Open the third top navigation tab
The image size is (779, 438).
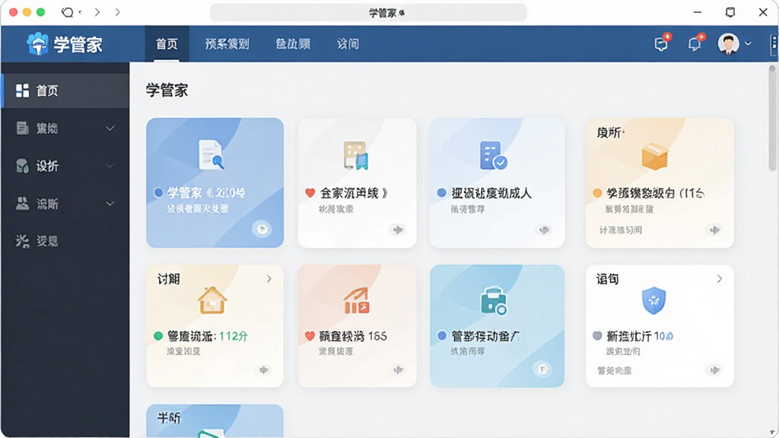tap(293, 43)
